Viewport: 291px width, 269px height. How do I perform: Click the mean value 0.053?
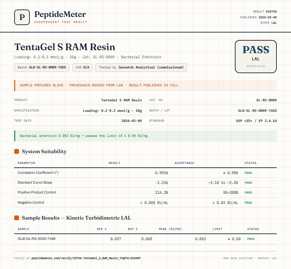click(200, 239)
